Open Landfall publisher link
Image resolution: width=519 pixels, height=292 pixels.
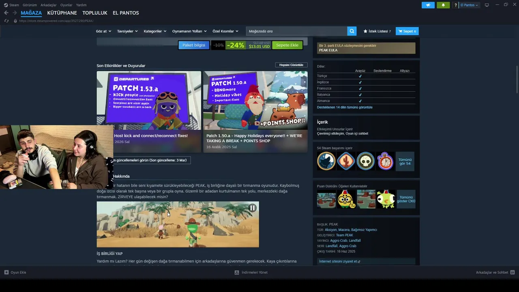(x=355, y=240)
